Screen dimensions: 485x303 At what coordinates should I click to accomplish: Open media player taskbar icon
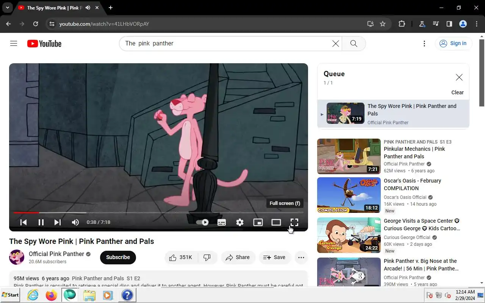point(108,295)
